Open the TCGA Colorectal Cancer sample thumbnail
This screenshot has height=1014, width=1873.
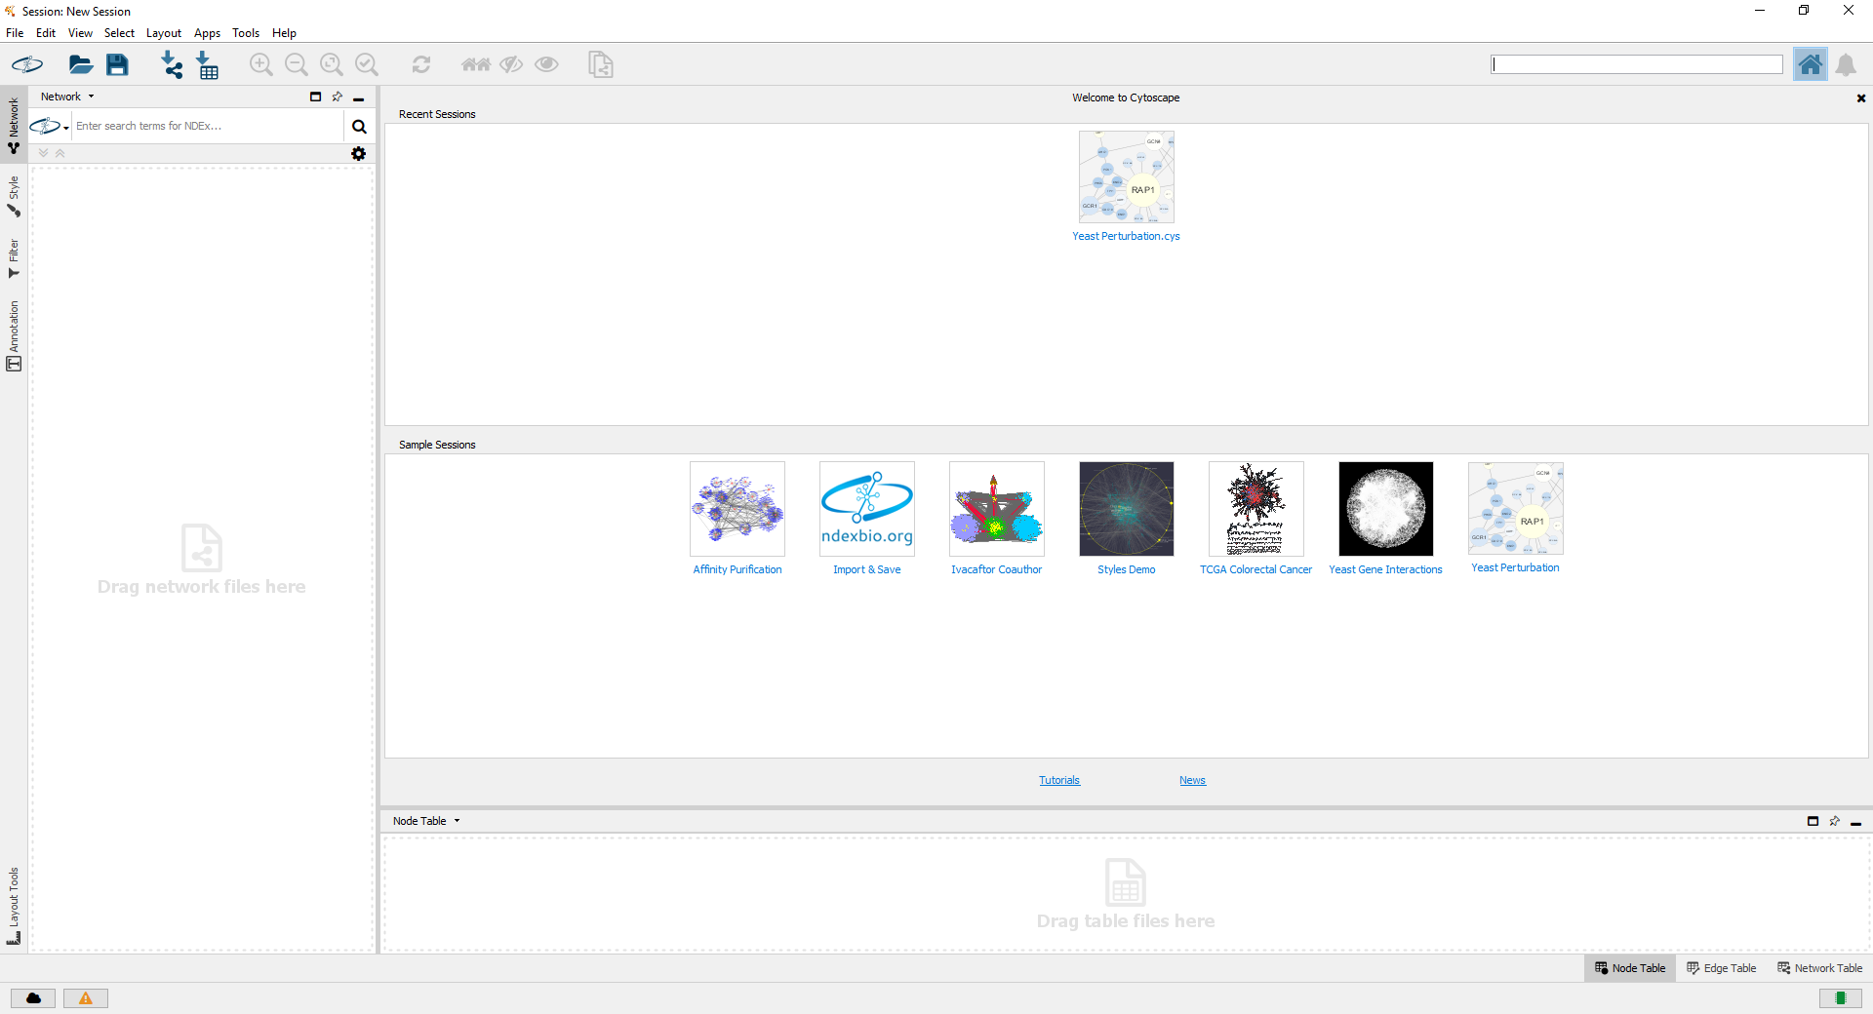1255,509
